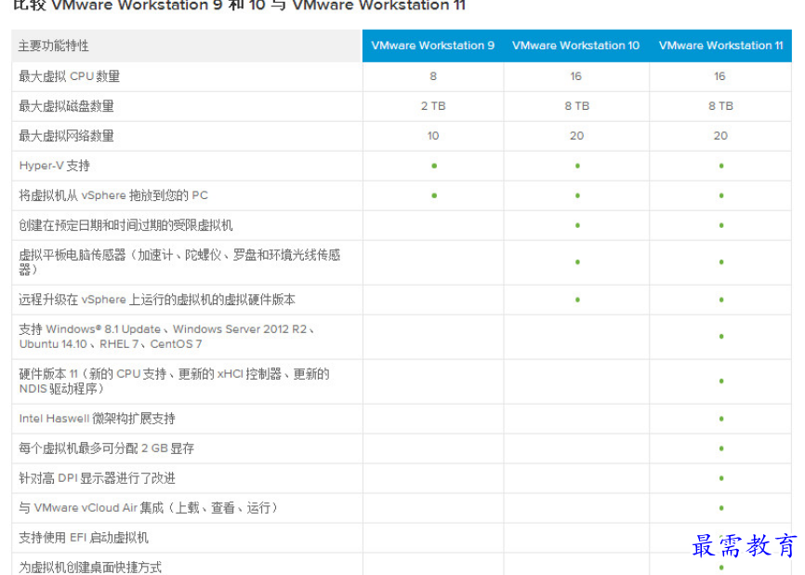Click the network count 20 under Workstation 10
This screenshot has height=575, width=805.
[577, 136]
